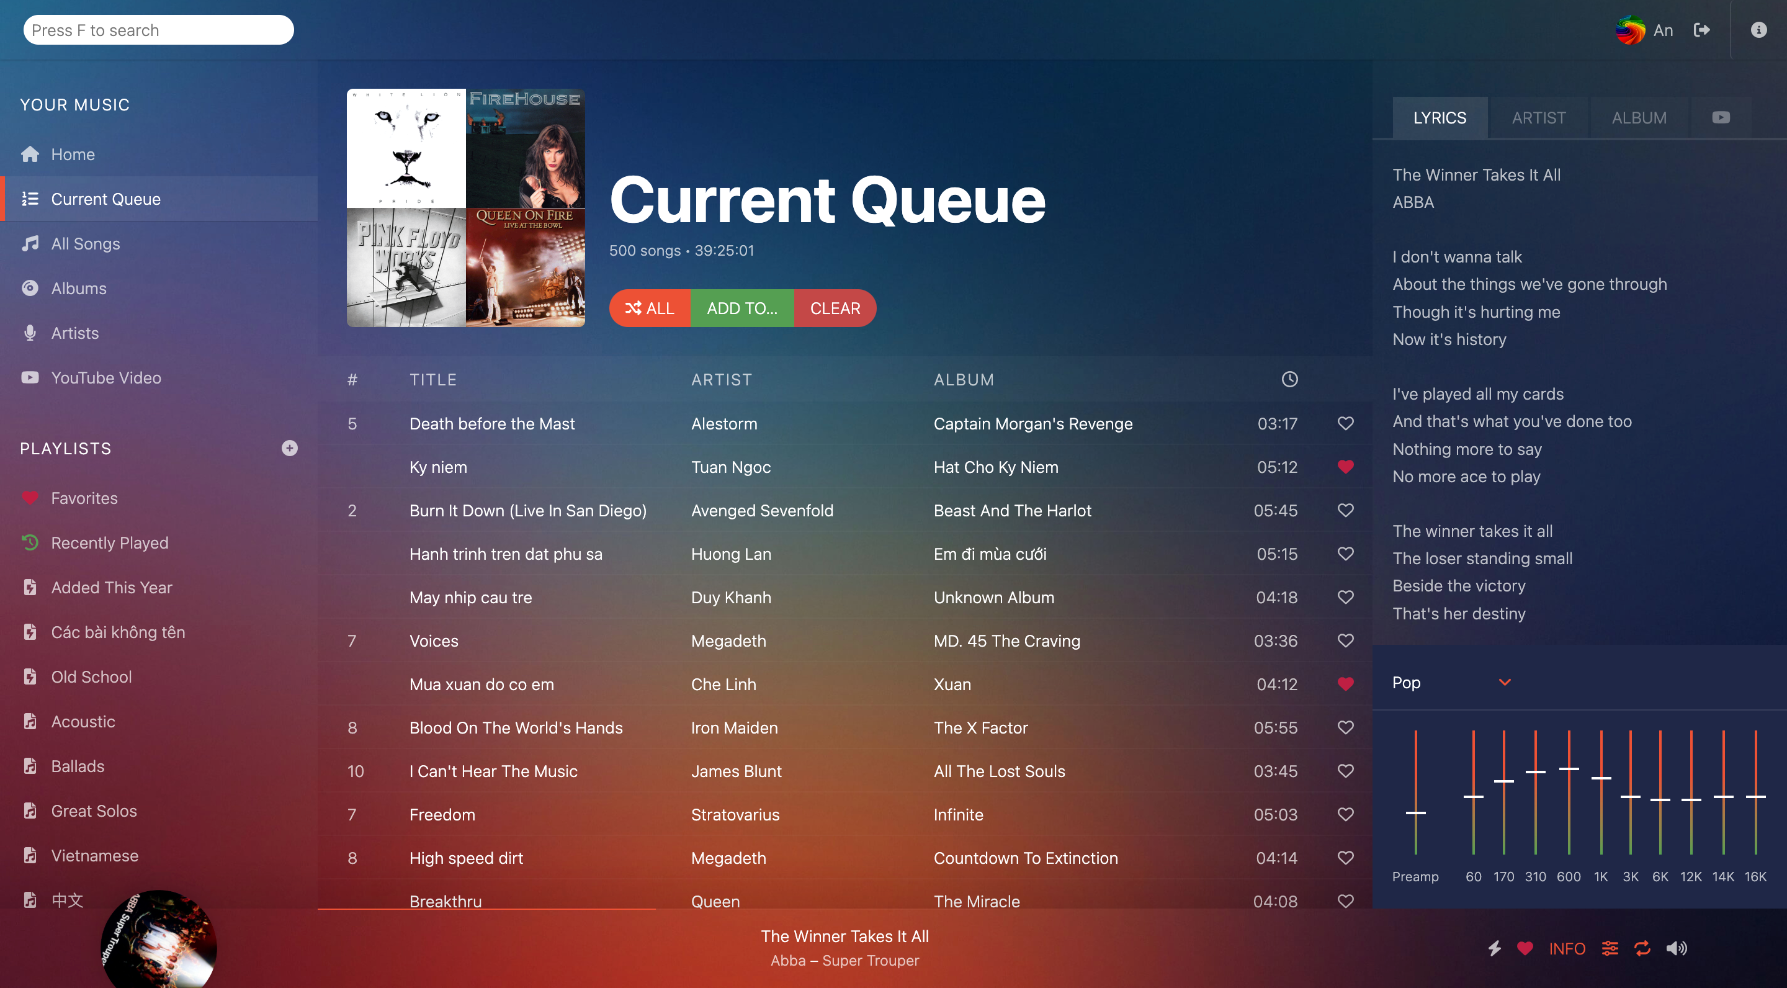Click the Home house icon in the sidebar
1787x988 pixels.
pyautogui.click(x=30, y=154)
